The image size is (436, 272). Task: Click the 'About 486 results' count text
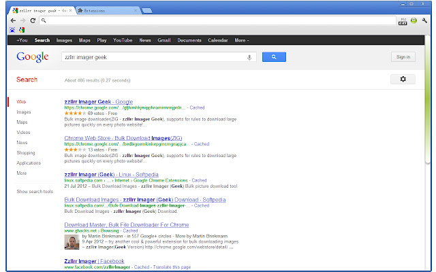click(97, 80)
